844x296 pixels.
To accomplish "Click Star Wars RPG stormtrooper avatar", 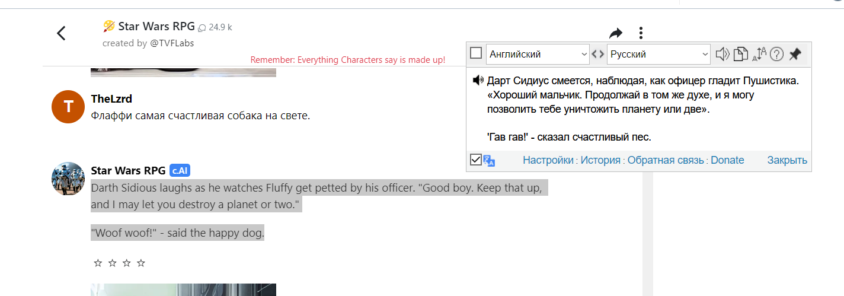I will (x=68, y=179).
